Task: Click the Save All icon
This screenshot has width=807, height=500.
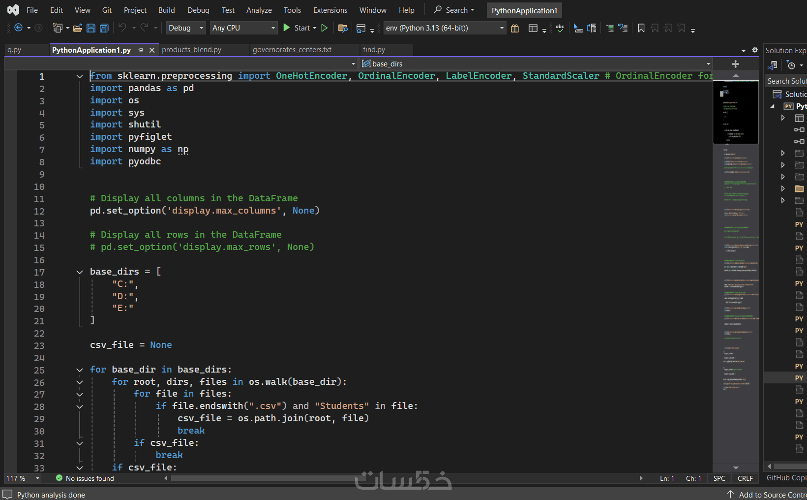Action: [x=104, y=28]
